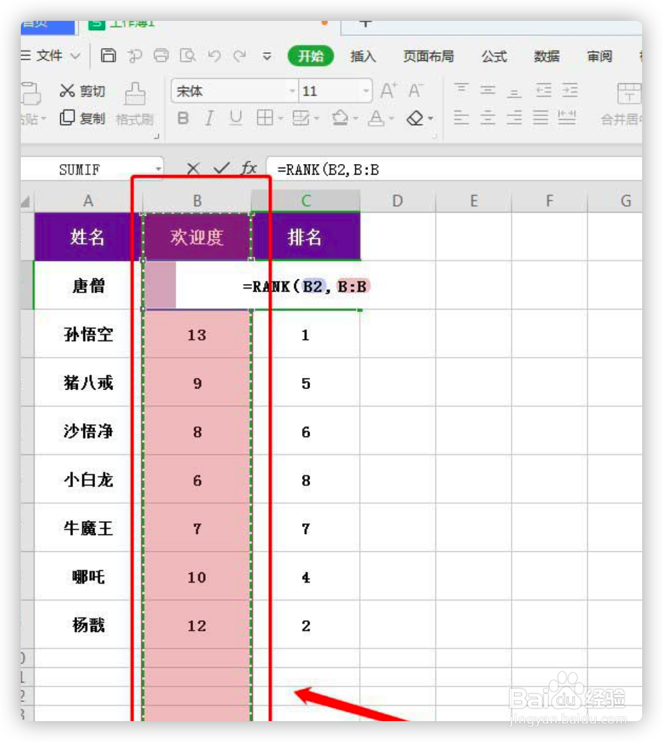This screenshot has width=663, height=742.
Task: Click the cell with value 12
Action: click(197, 625)
